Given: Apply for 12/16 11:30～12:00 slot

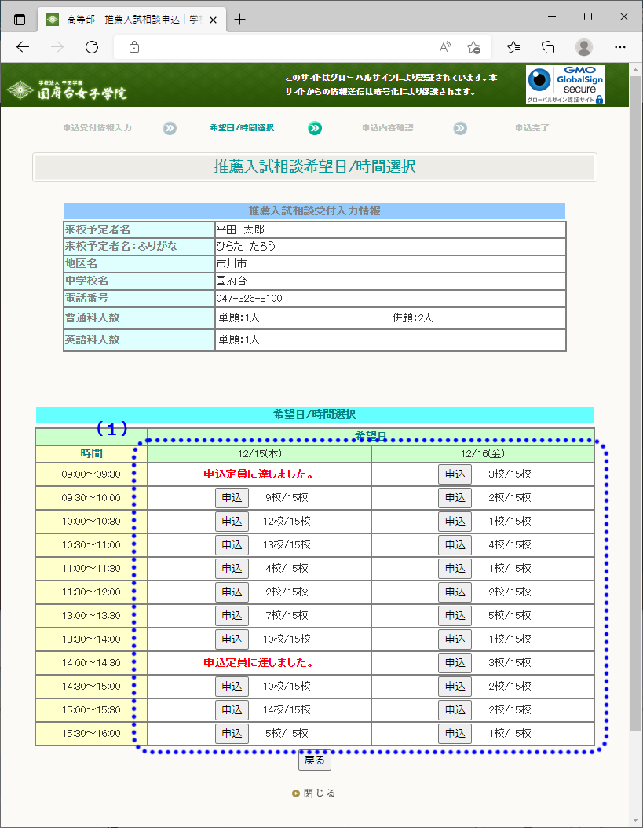Looking at the screenshot, I should [x=455, y=592].
